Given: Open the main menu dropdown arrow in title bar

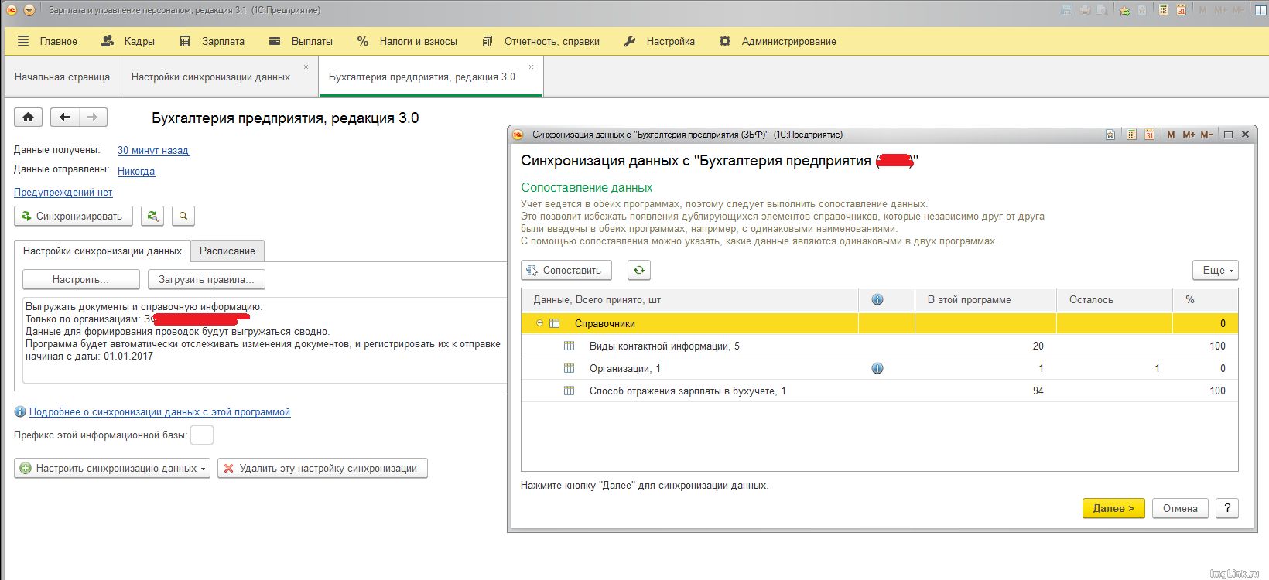Looking at the screenshot, I should click(x=29, y=10).
